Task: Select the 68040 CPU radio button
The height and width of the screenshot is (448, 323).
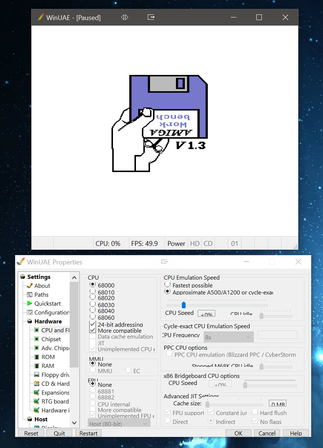Action: coord(93,310)
